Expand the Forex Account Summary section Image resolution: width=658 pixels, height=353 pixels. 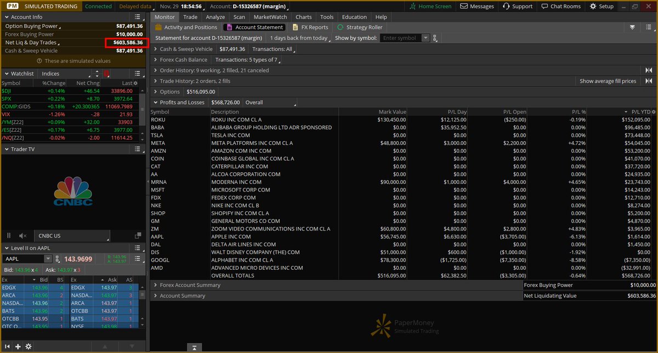[155, 285]
